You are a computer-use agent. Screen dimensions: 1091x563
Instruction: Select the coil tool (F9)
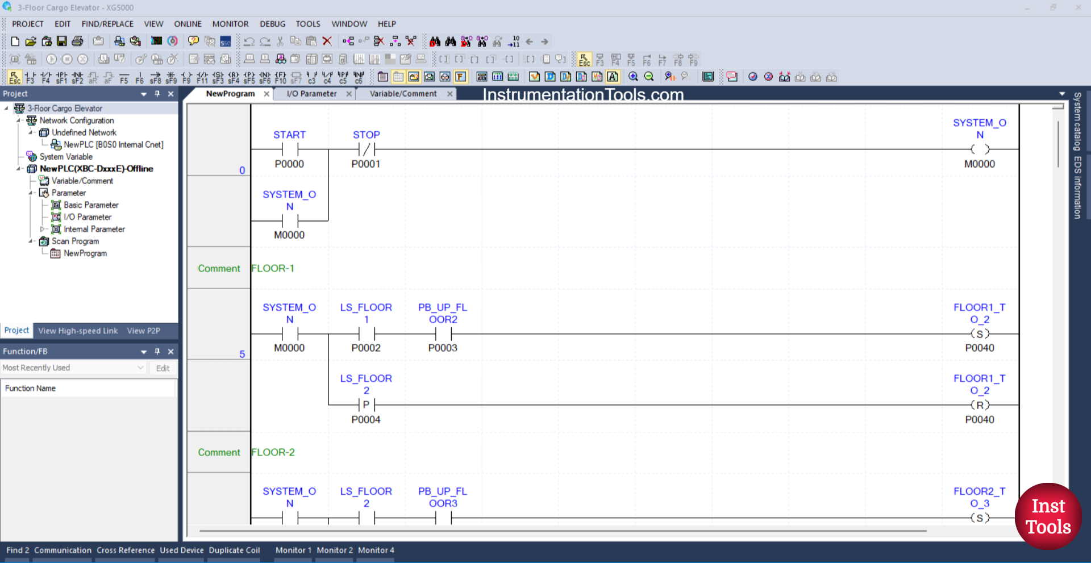(x=186, y=78)
